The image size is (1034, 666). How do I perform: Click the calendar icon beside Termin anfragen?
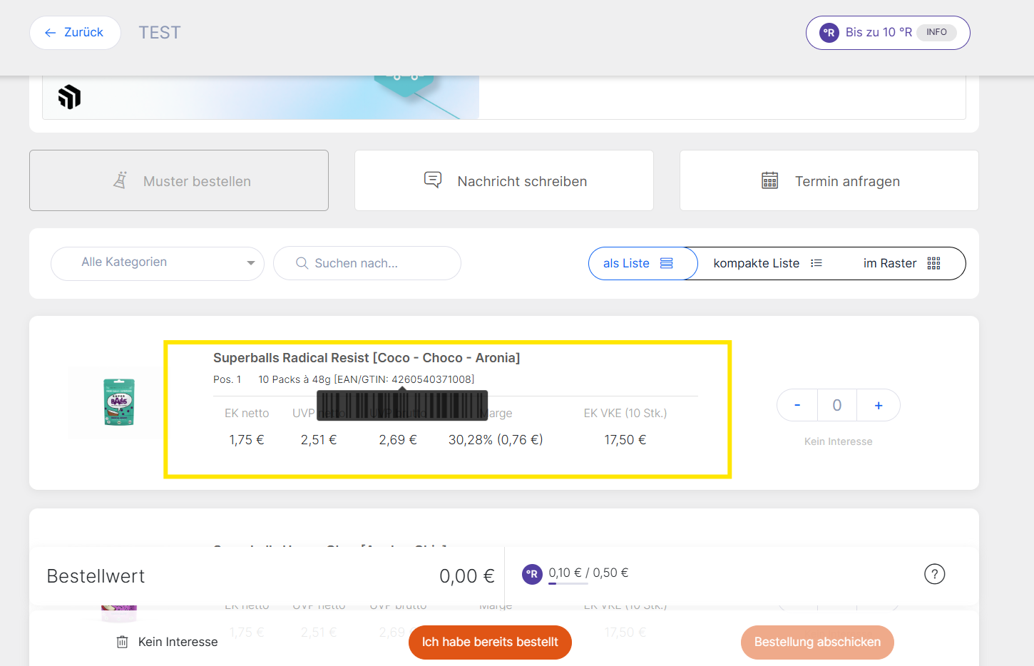(x=770, y=180)
